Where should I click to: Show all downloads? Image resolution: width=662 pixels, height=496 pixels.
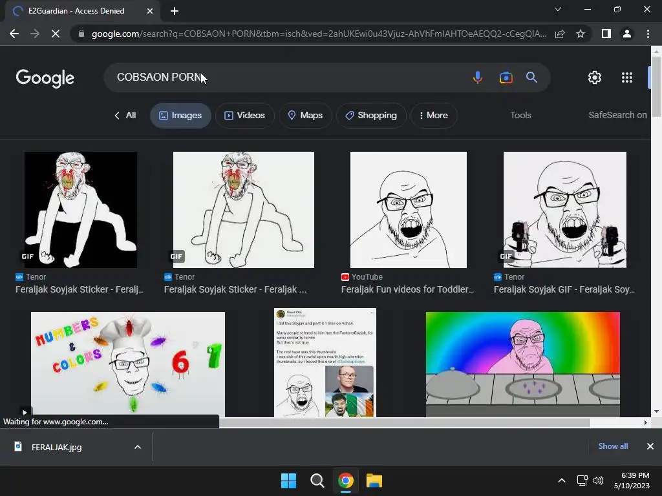(613, 446)
